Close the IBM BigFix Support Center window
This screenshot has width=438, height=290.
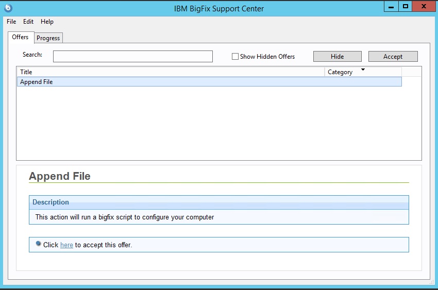pos(424,6)
